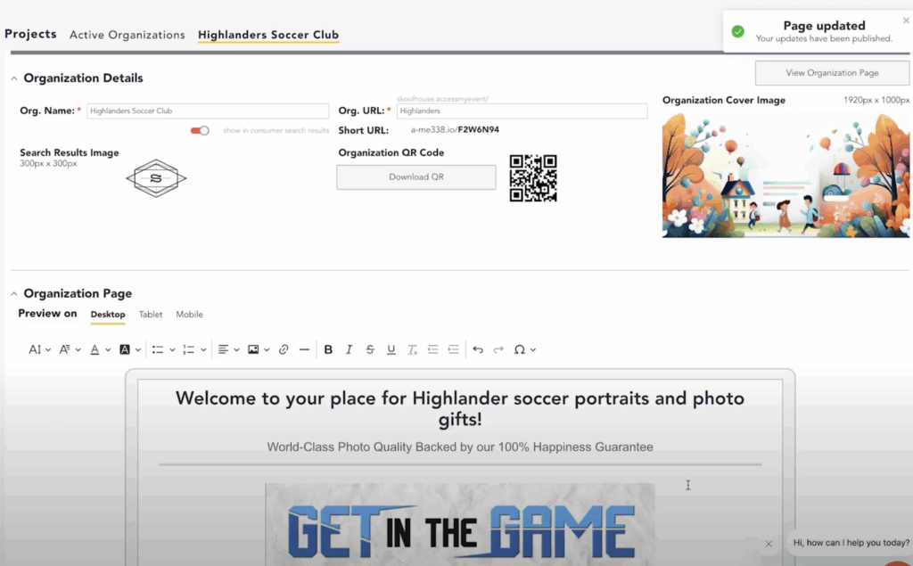
Task: Apply strikethrough to text
Action: click(x=369, y=349)
